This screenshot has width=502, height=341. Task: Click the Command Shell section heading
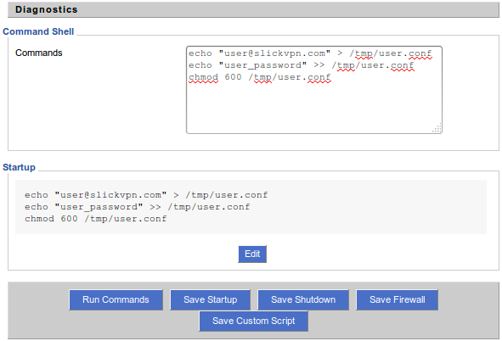[x=38, y=31]
